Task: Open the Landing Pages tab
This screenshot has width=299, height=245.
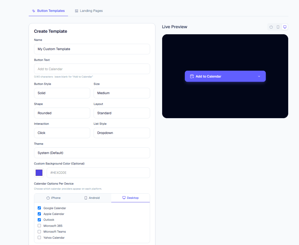Action: tap(89, 11)
